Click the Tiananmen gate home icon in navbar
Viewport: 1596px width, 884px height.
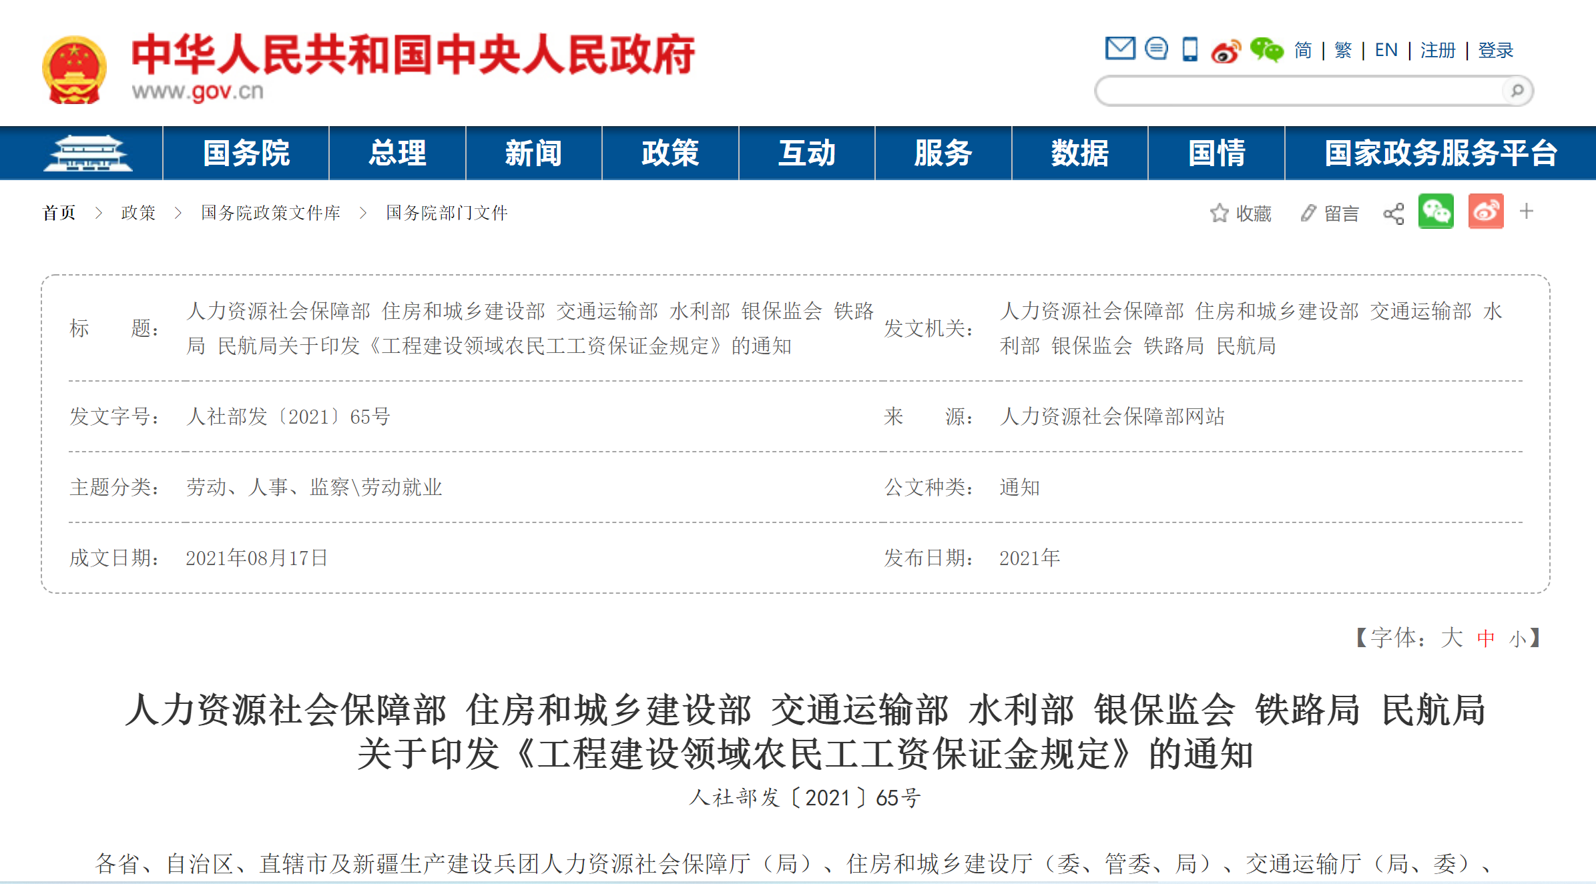coord(87,153)
